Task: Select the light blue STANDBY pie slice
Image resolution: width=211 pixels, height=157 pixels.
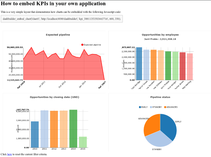Action: pyautogui.click(x=158, y=140)
